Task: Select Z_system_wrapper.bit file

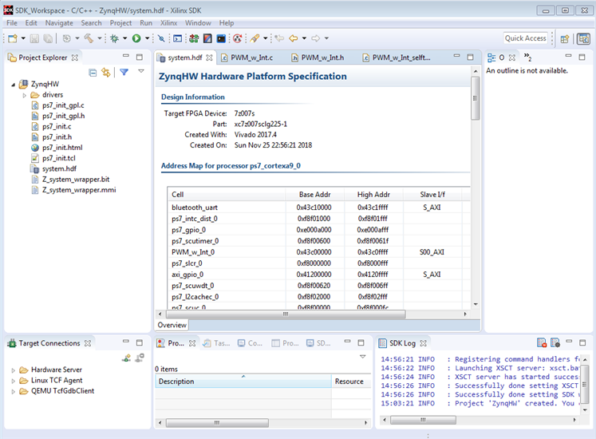Action: [76, 179]
